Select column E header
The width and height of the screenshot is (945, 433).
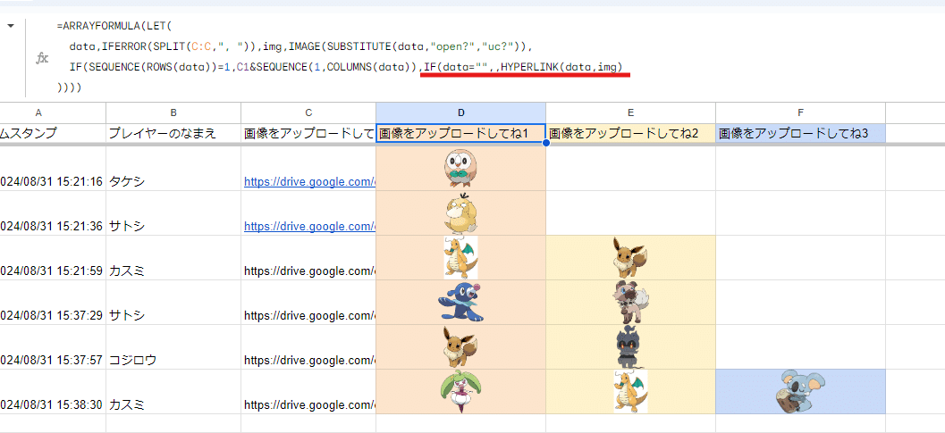click(631, 112)
